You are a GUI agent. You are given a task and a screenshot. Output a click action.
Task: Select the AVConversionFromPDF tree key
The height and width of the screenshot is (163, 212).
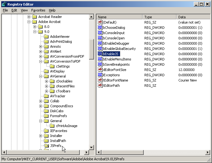pos(67,56)
